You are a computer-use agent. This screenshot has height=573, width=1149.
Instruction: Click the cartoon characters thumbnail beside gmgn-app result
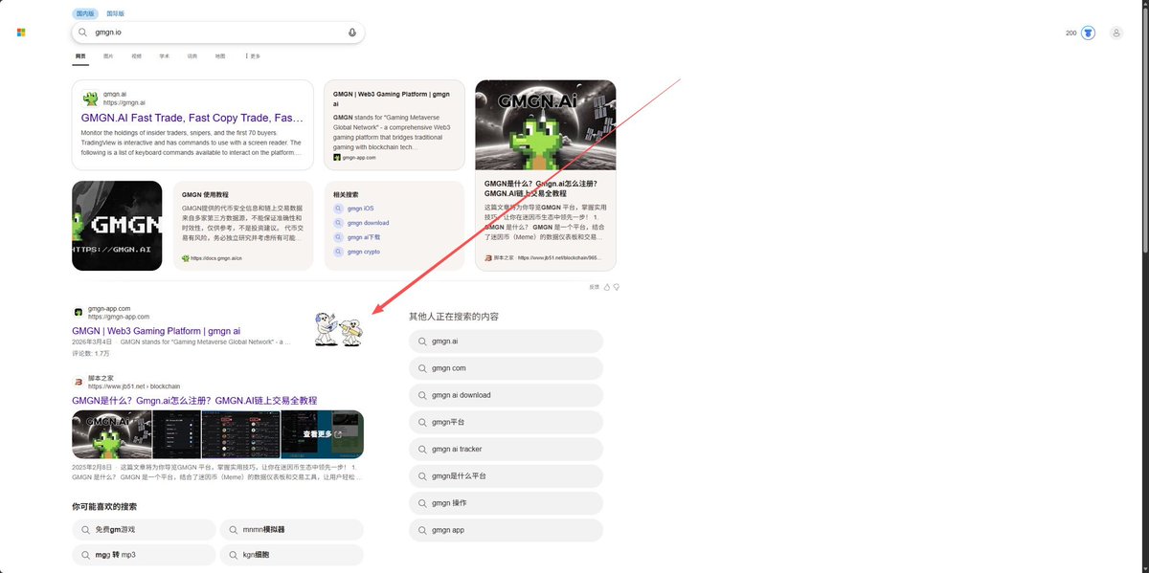pyautogui.click(x=339, y=328)
